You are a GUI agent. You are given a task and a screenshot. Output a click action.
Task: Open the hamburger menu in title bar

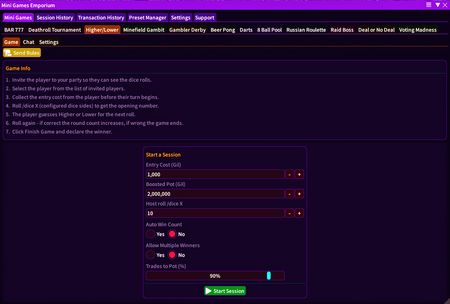[x=429, y=5]
